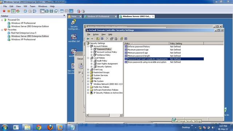Screen dimensions: 233x131
Task: Expand the Software Restriction Policies node
Action: [88, 90]
